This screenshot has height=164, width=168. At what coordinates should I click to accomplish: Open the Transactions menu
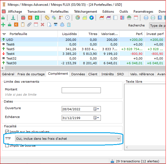click(x=36, y=12)
